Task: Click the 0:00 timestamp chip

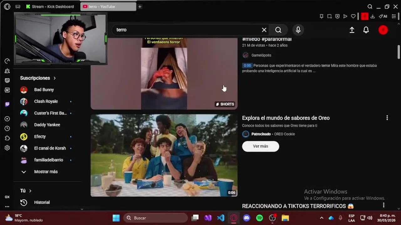Action: tap(247, 66)
